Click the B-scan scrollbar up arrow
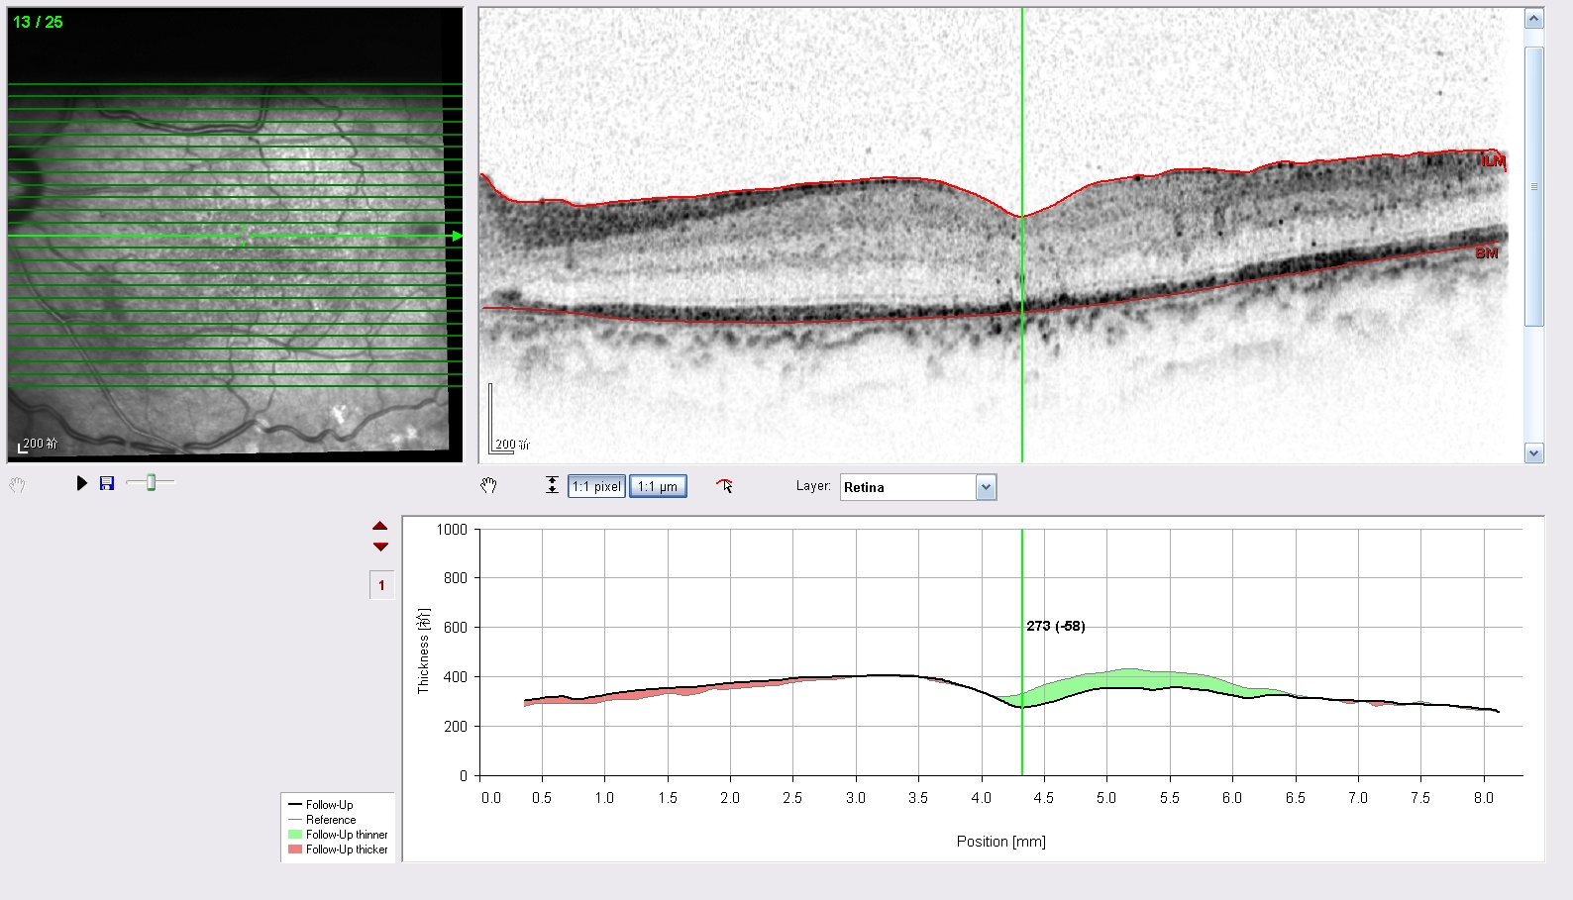Image resolution: width=1573 pixels, height=900 pixels. pyautogui.click(x=1534, y=19)
